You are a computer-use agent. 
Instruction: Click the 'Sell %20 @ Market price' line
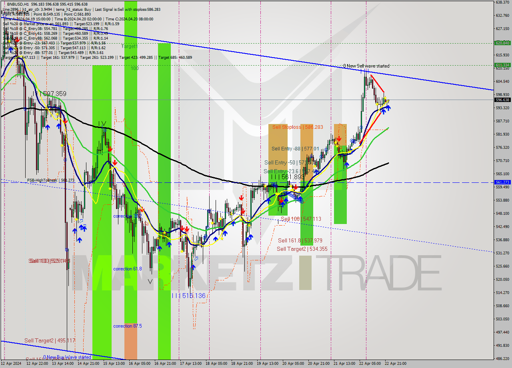[61, 24]
